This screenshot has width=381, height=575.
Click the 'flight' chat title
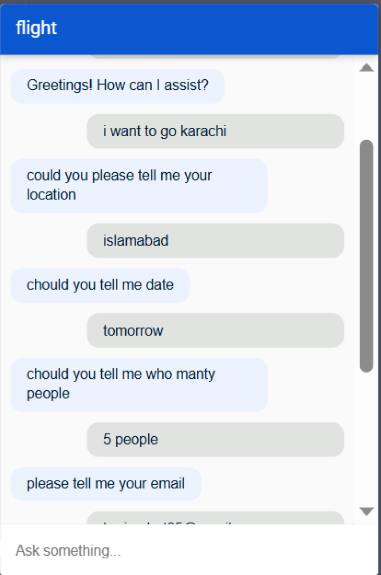37,28
